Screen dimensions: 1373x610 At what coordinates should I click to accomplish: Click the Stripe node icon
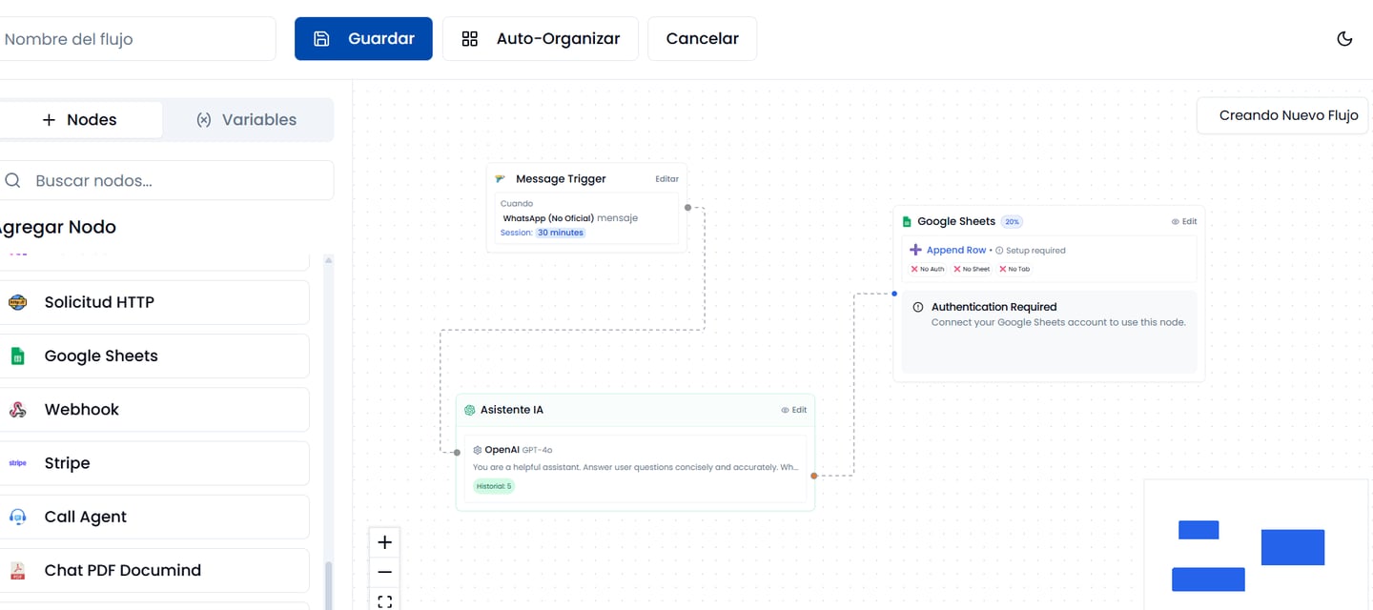(17, 463)
